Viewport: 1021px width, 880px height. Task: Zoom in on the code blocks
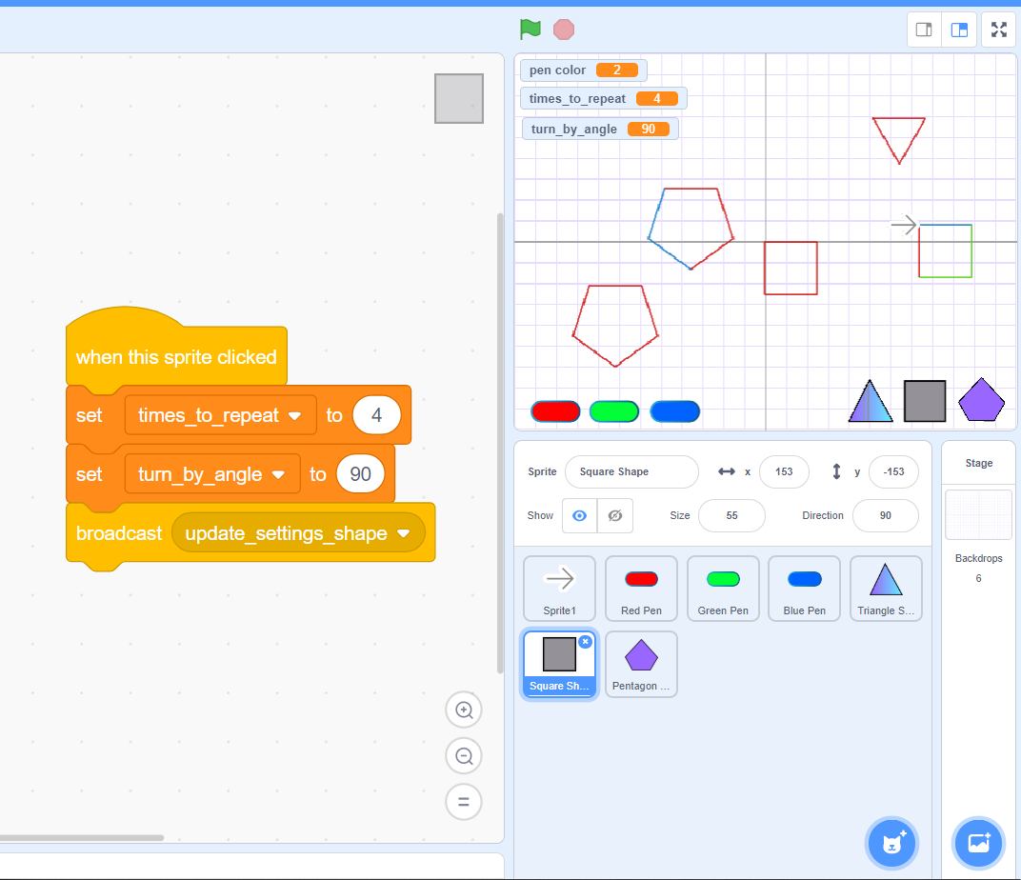pyautogui.click(x=464, y=710)
